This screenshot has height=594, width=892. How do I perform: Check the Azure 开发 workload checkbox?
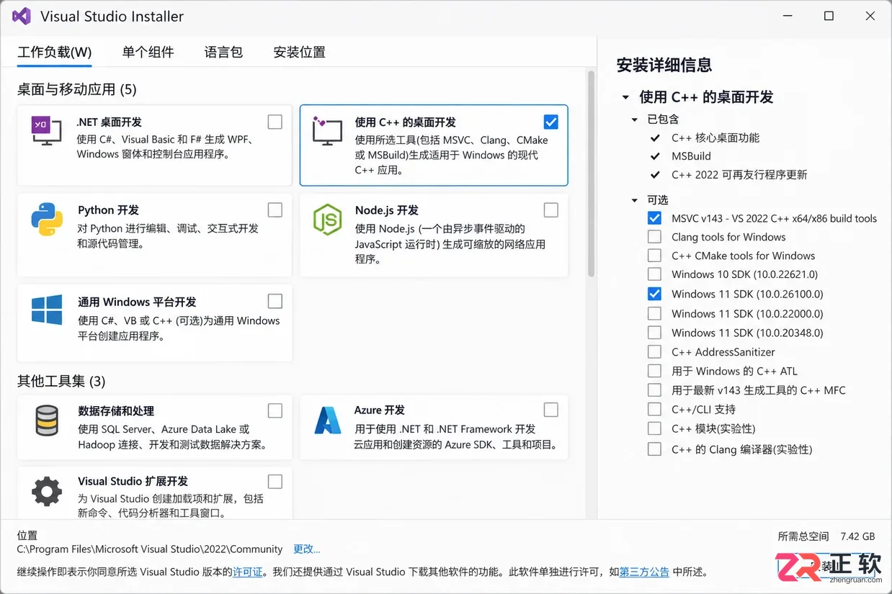(551, 410)
